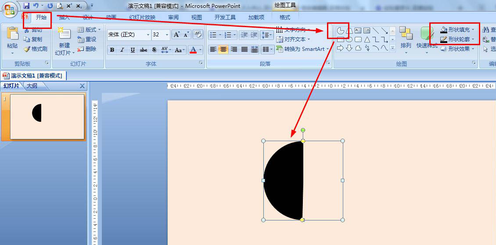496x245 pixels.
Task: Select the rounded rectangle shape
Action: coord(358,39)
